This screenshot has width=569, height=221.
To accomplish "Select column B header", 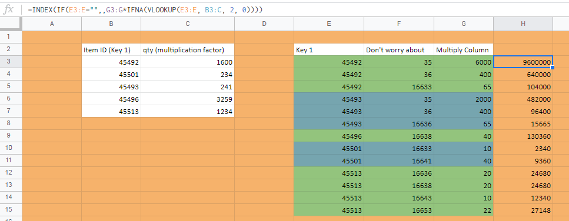I will (111, 24).
